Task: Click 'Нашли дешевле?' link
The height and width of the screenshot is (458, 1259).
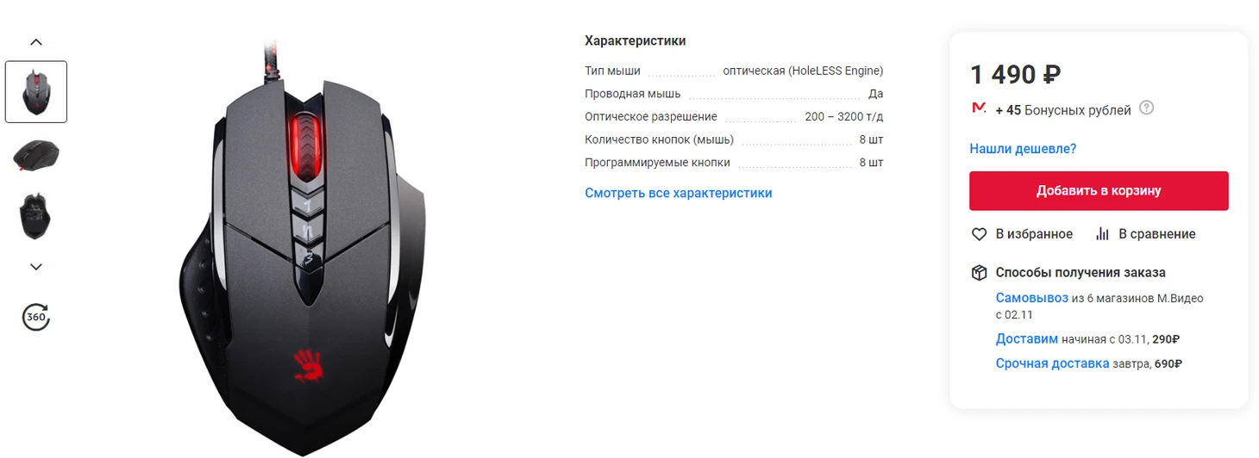Action: (1023, 149)
